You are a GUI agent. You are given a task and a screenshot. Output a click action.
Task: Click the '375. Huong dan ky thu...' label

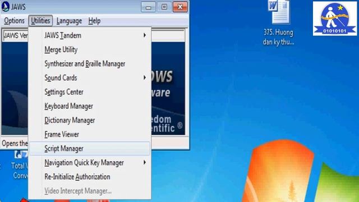click(x=278, y=37)
